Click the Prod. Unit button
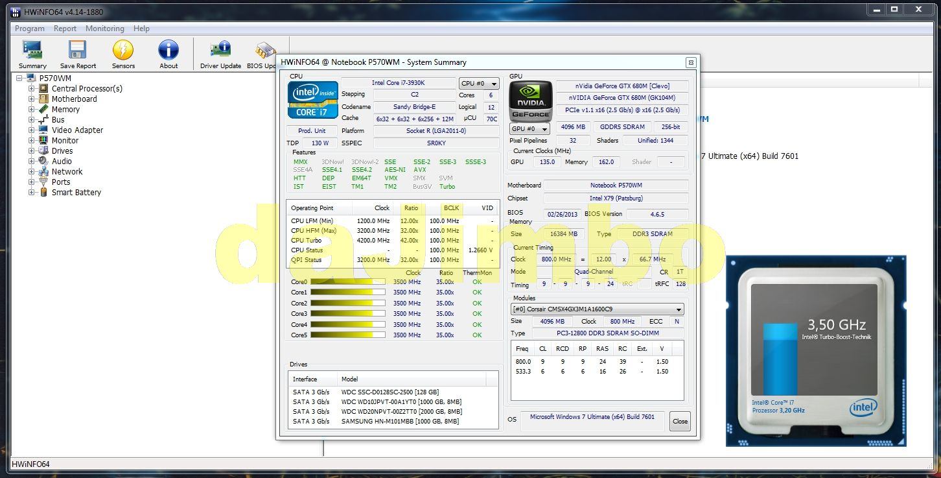Viewport: 941px width, 478px height. (x=312, y=130)
